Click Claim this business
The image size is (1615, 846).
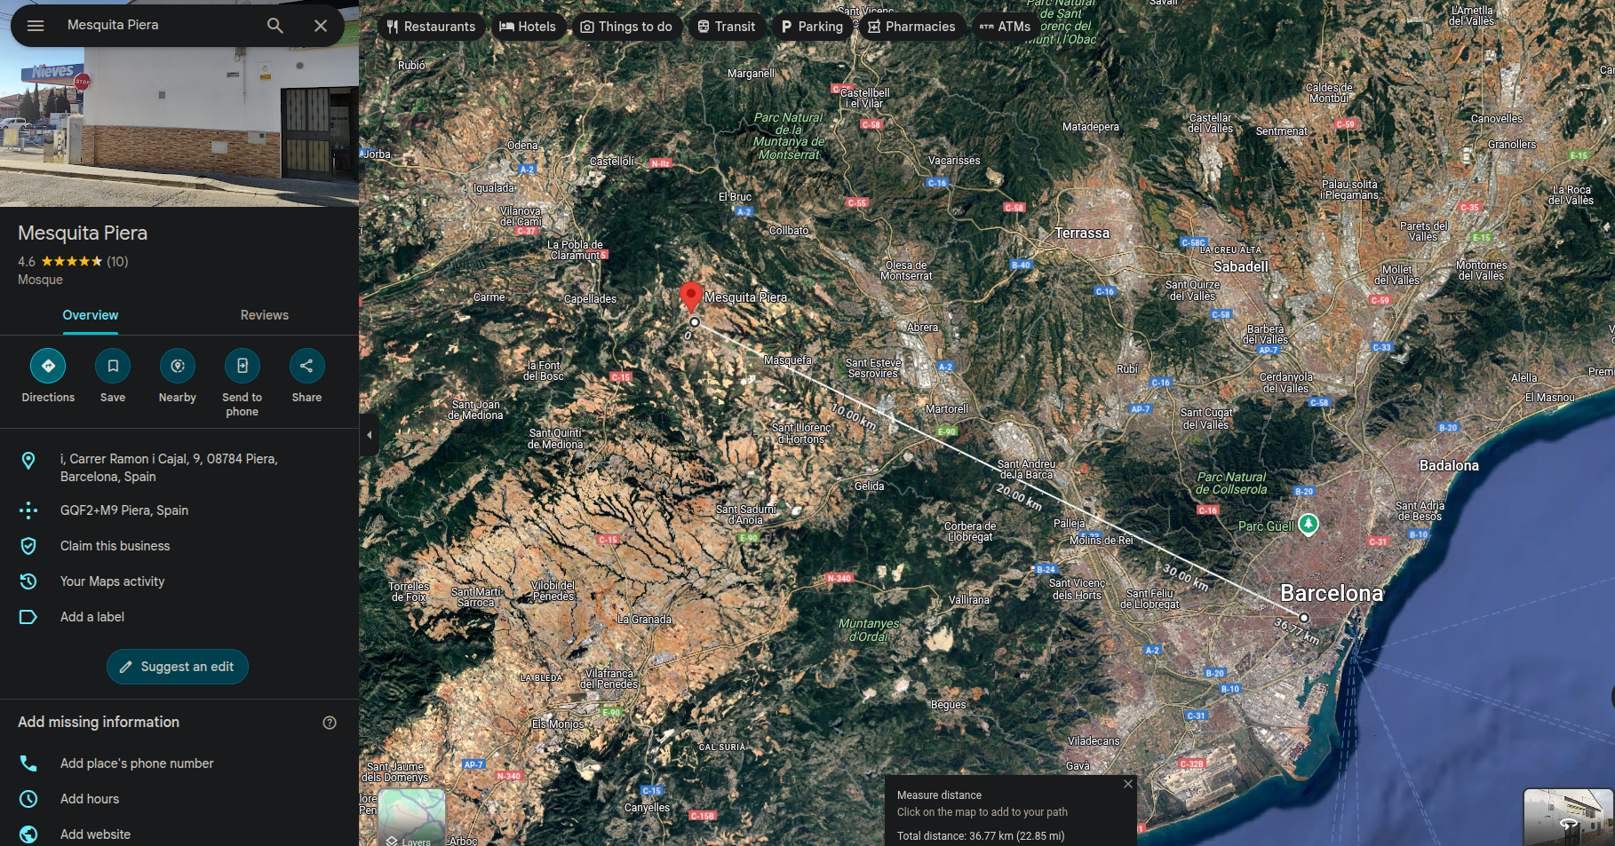[179, 546]
